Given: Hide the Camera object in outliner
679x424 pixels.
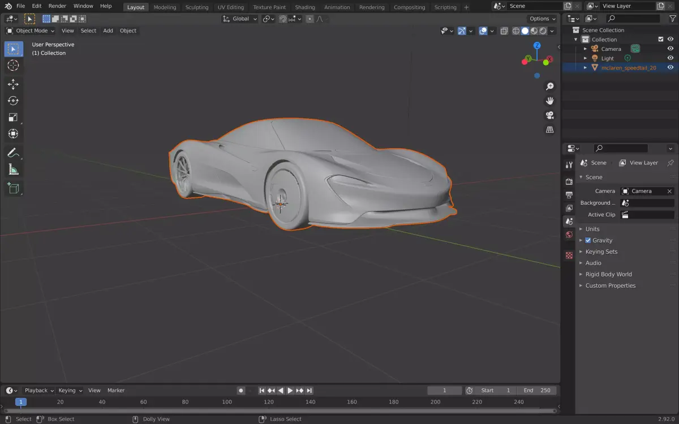Looking at the screenshot, I should point(671,49).
